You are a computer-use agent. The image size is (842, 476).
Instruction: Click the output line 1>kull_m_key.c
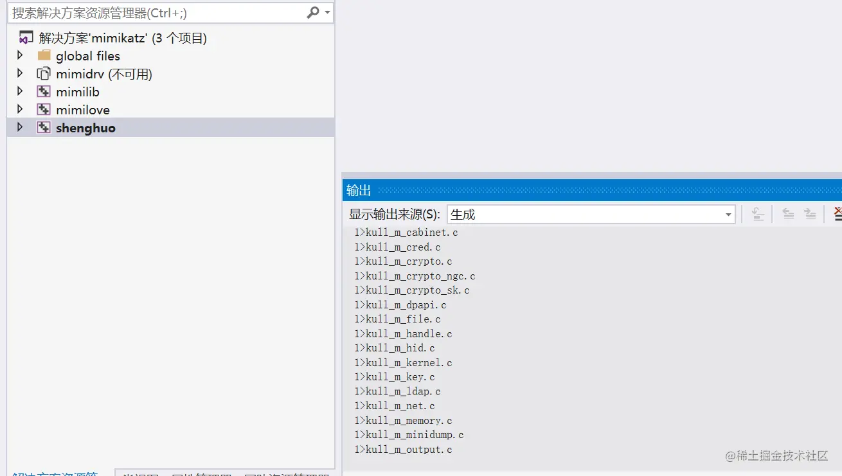click(x=395, y=377)
